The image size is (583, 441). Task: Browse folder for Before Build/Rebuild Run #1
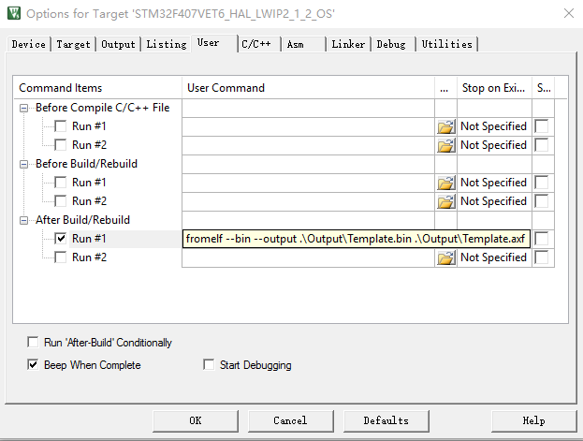click(x=445, y=183)
